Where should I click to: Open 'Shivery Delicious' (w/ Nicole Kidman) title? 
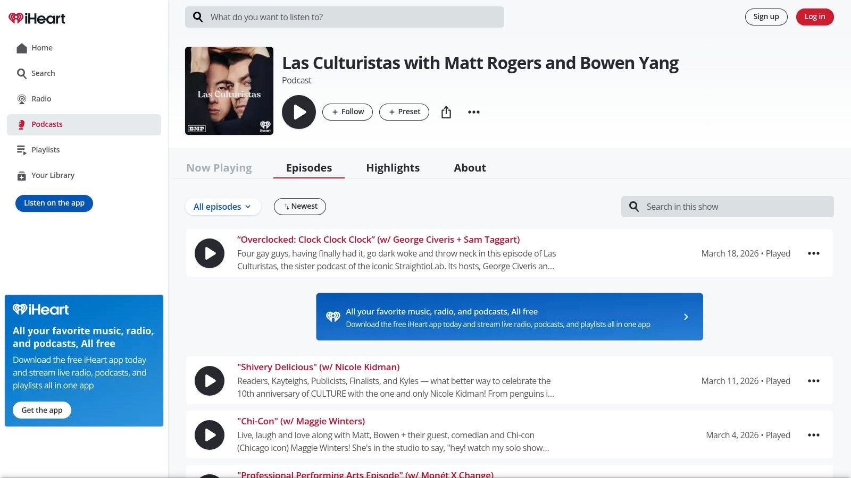319,367
